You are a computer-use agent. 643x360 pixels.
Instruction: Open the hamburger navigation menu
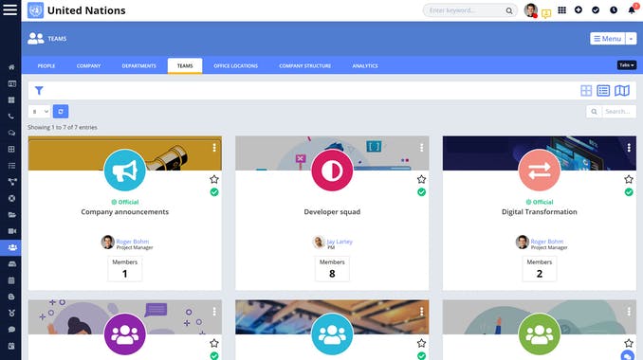tap(9, 9)
